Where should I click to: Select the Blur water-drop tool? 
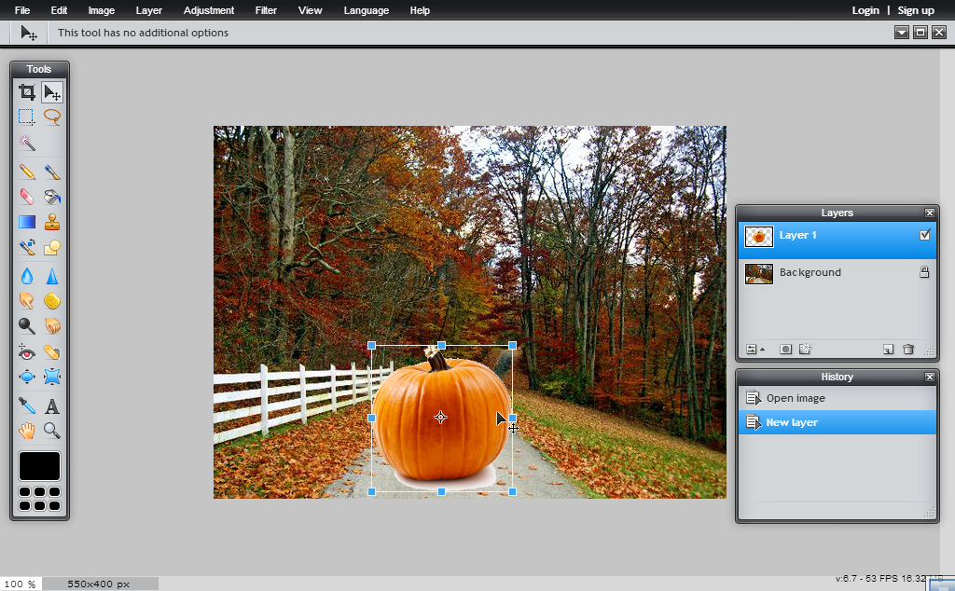(27, 276)
